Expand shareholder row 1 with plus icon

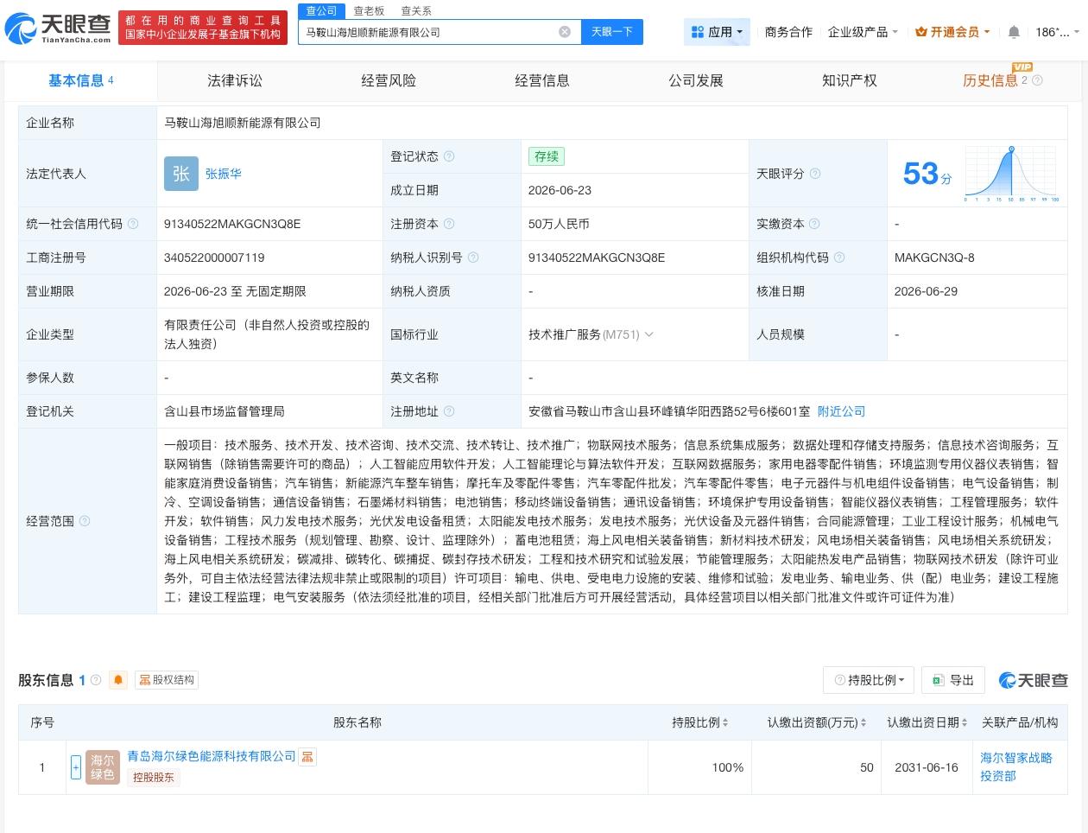pos(76,767)
